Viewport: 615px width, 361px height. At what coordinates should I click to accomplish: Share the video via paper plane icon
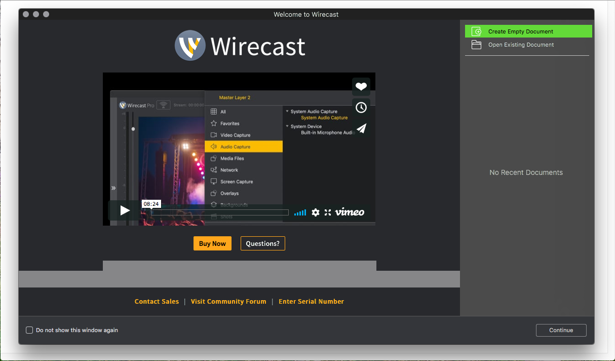click(361, 129)
